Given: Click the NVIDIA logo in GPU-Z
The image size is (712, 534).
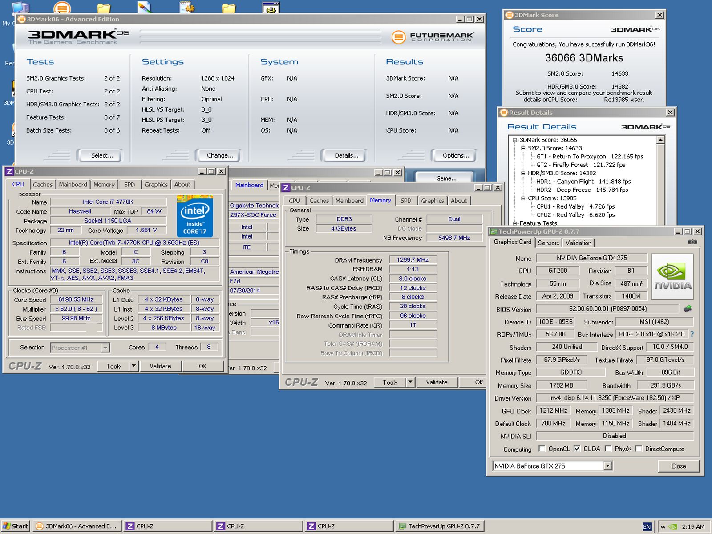Looking at the screenshot, I should click(x=672, y=276).
